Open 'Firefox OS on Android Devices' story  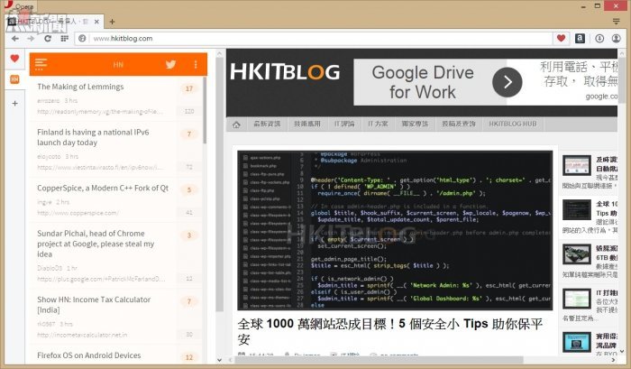pyautogui.click(x=89, y=355)
